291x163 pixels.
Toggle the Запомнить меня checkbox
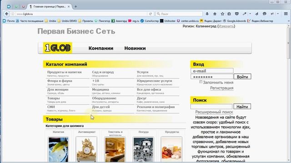click(201, 82)
